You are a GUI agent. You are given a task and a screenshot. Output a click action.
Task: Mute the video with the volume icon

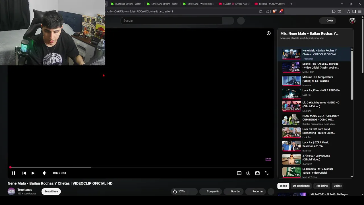click(x=44, y=173)
